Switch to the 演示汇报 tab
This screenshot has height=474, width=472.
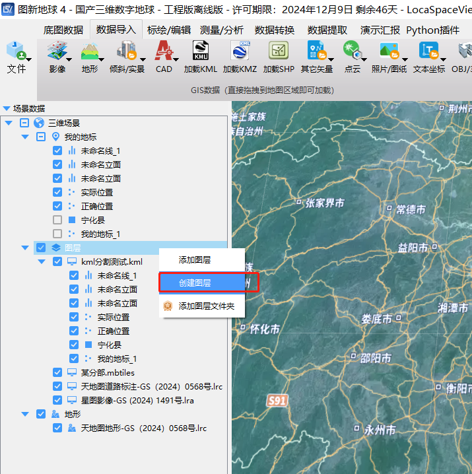[x=380, y=30]
